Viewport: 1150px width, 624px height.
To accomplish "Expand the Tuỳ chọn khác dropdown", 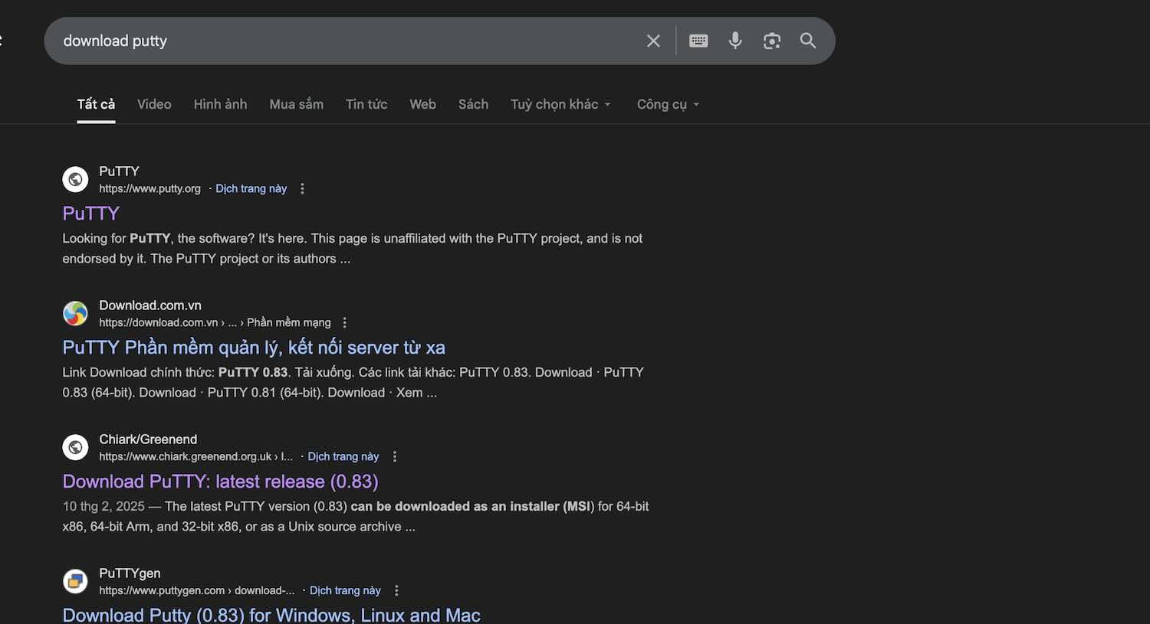I will (561, 104).
